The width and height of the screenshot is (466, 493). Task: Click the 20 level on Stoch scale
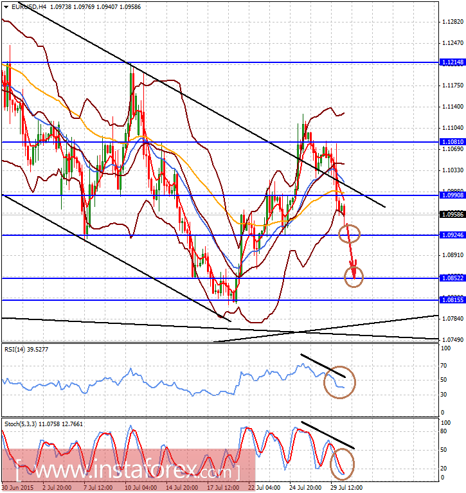(x=444, y=469)
